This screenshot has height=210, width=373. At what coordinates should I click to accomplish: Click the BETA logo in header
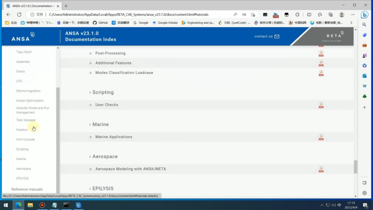click(335, 36)
